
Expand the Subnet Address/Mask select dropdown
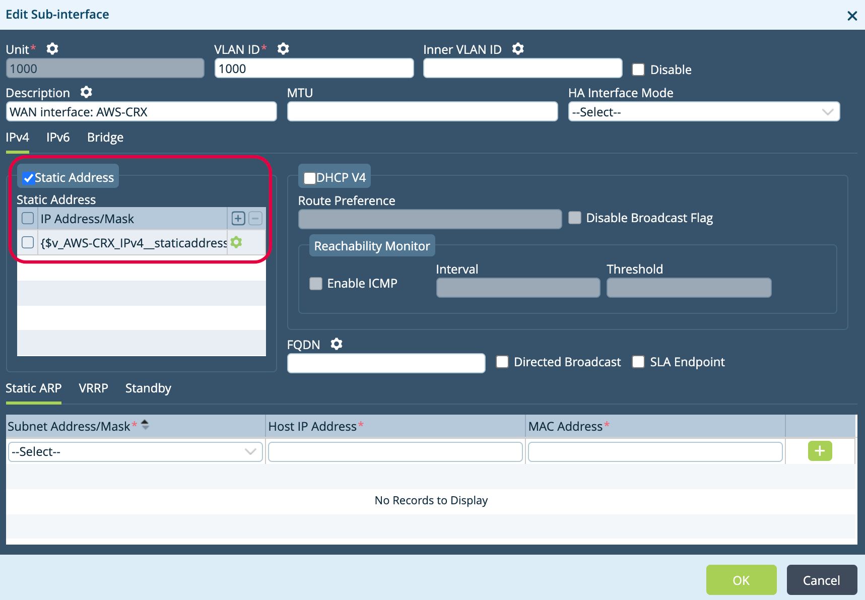pos(136,451)
